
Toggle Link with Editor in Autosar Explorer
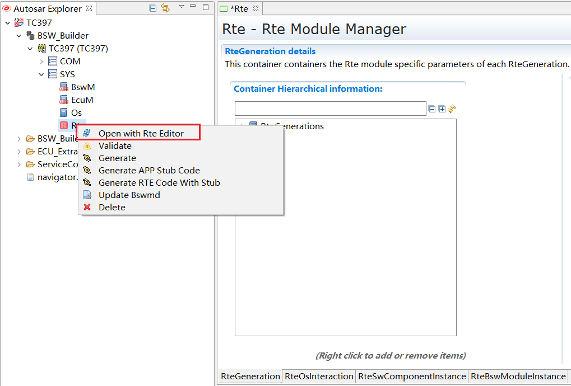click(x=165, y=8)
